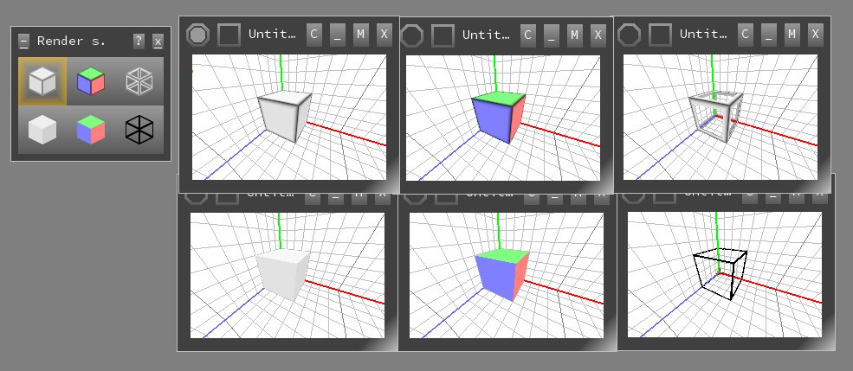Click square icon in colored outlined cube window
This screenshot has height=371, width=853.
click(443, 35)
